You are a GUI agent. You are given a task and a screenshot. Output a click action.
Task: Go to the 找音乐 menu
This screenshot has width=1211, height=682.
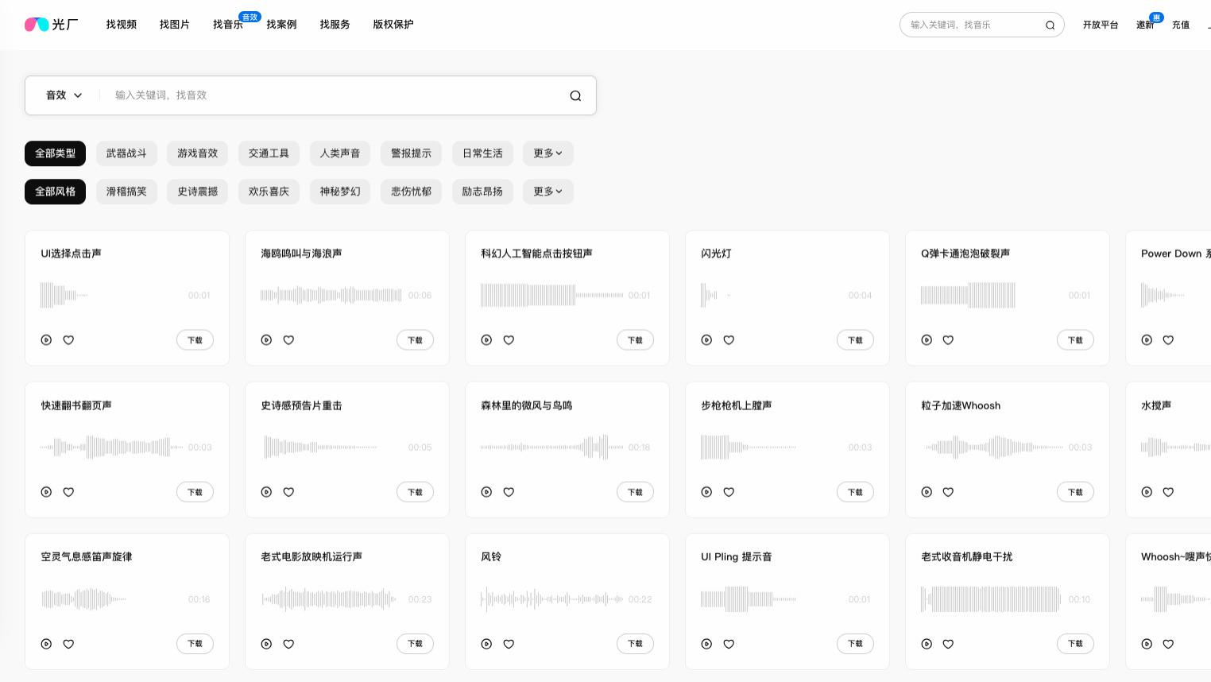click(228, 25)
